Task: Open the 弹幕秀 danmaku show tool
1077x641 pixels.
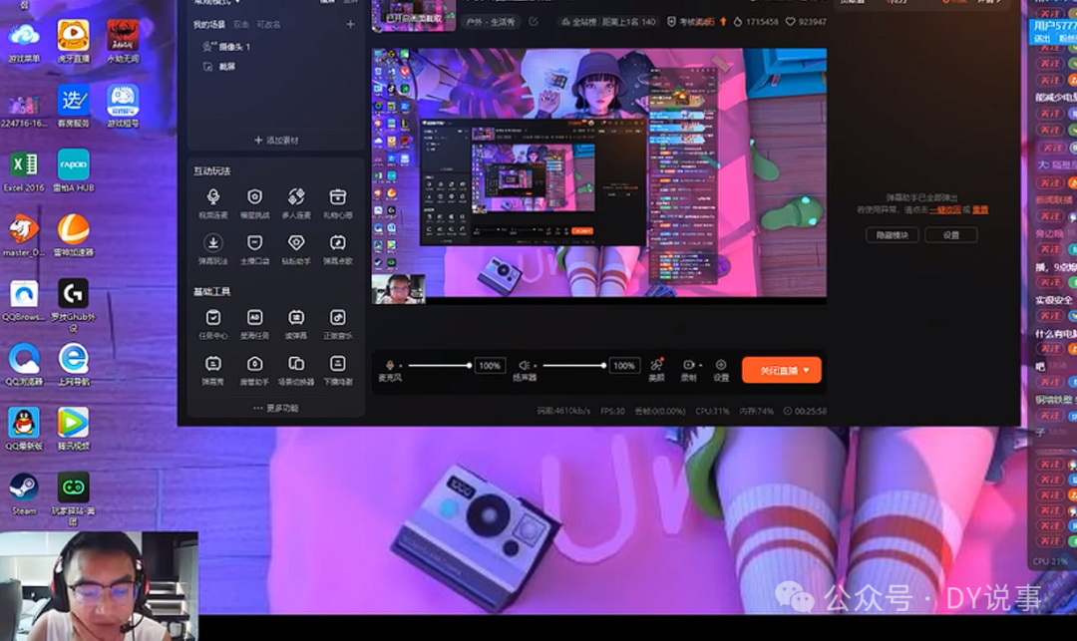Action: (x=213, y=370)
